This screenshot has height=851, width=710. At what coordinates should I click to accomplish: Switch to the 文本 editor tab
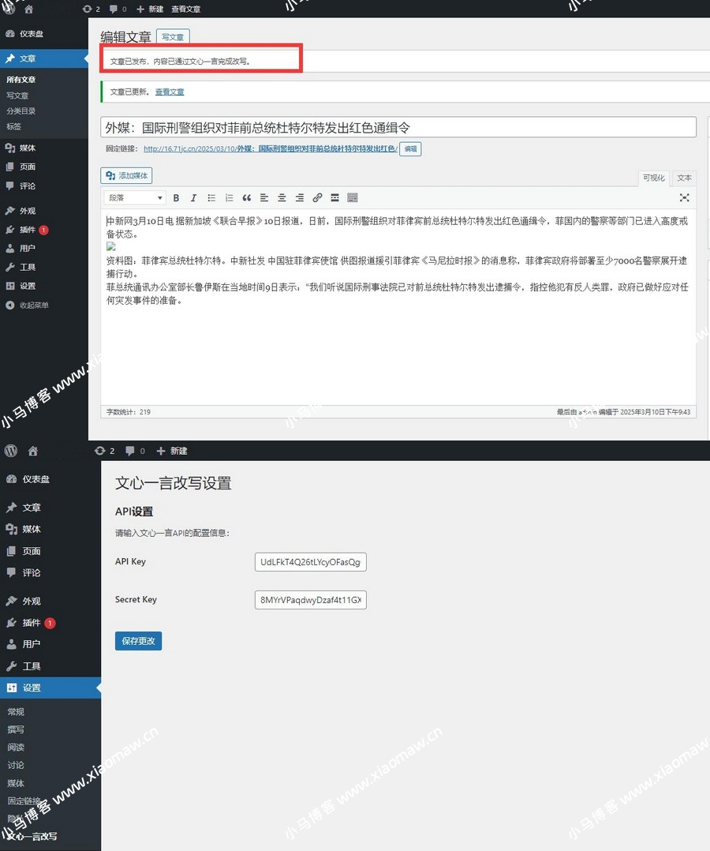[x=684, y=178]
